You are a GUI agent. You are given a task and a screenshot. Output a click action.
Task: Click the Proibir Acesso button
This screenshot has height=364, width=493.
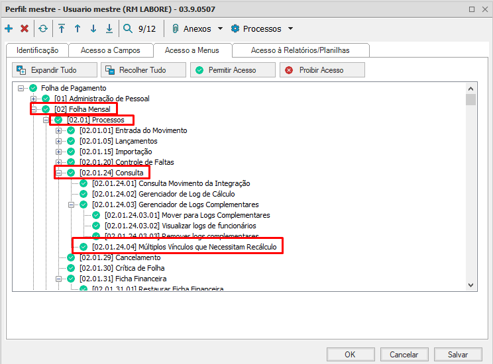[x=322, y=69]
